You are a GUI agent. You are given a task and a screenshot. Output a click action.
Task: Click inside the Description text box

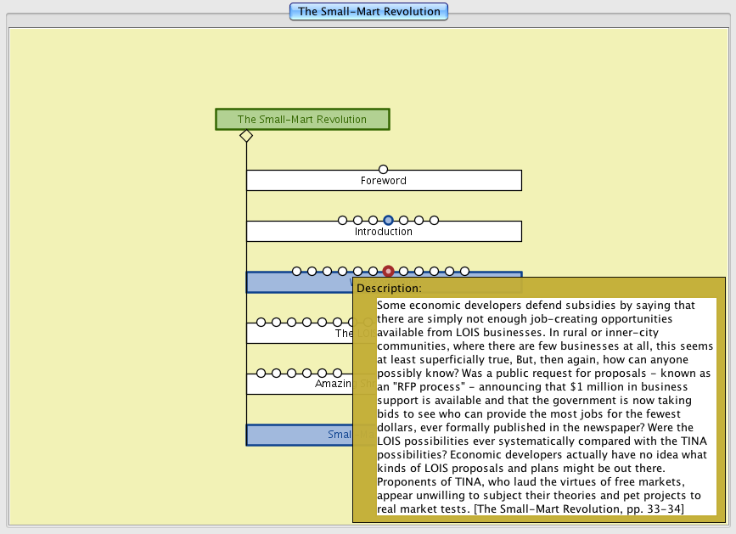[x=547, y=406]
